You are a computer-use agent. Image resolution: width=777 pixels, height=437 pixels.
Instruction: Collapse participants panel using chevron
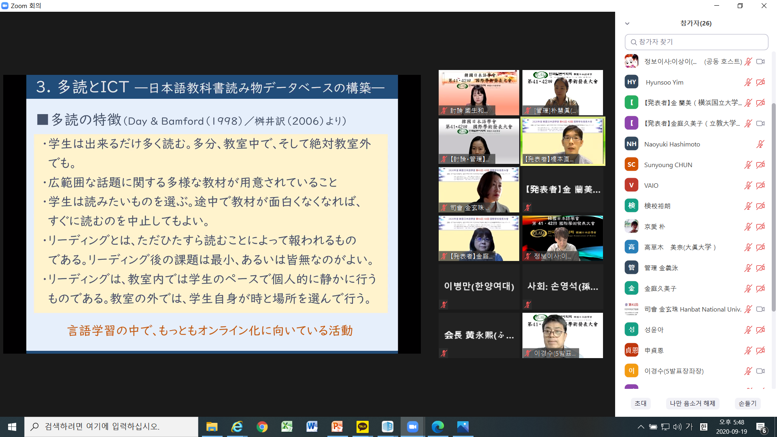(627, 23)
